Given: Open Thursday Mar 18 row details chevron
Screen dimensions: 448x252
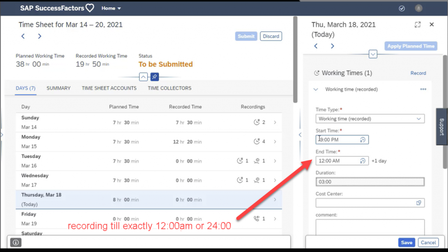Looking at the screenshot, I should pos(275,200).
